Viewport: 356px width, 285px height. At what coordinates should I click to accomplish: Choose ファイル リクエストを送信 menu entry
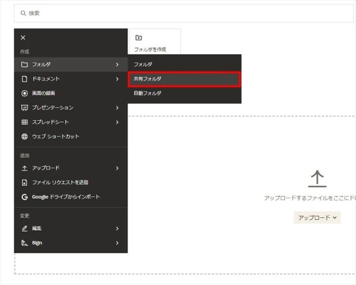tap(71, 182)
